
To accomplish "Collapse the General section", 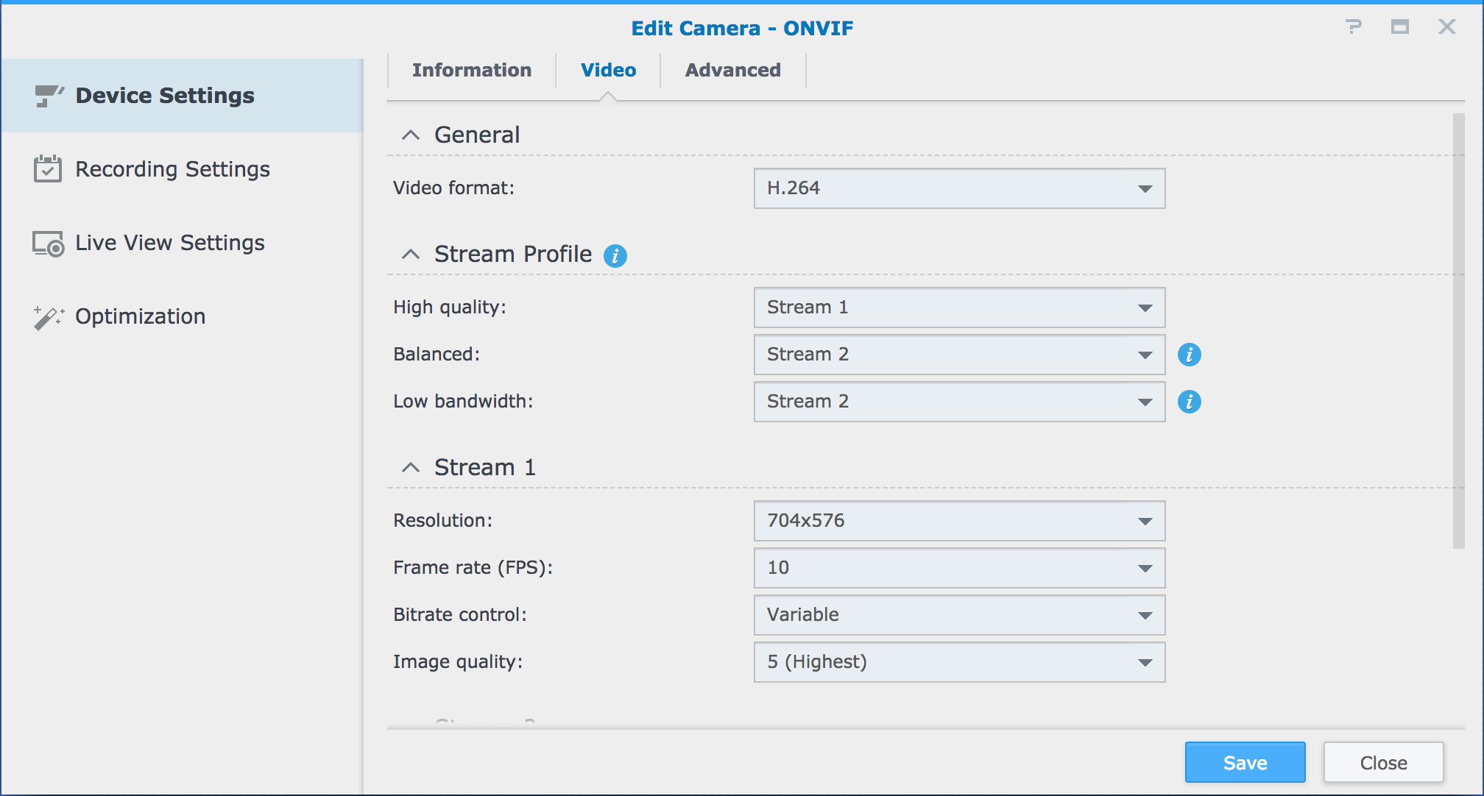I will point(411,135).
